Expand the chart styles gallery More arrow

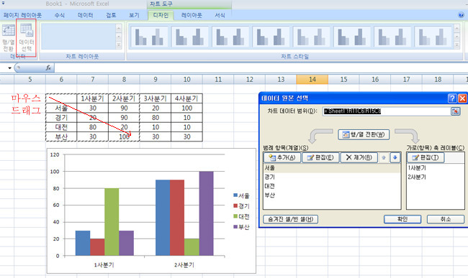pos(456,45)
